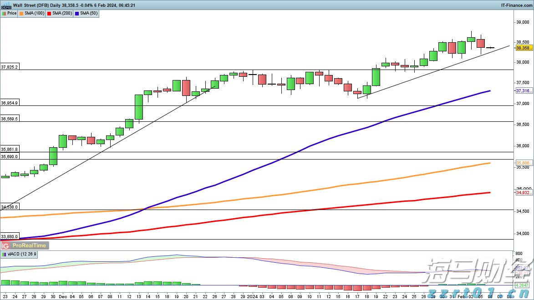Click the yellow current price tag 38,358

pos(524,48)
